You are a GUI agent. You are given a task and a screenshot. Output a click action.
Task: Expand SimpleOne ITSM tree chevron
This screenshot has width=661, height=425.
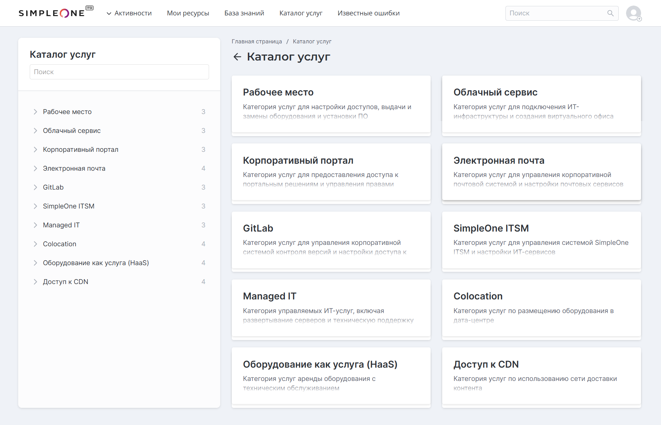point(35,206)
